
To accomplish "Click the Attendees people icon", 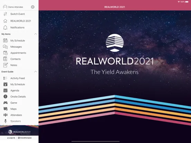I will coord(5,115).
